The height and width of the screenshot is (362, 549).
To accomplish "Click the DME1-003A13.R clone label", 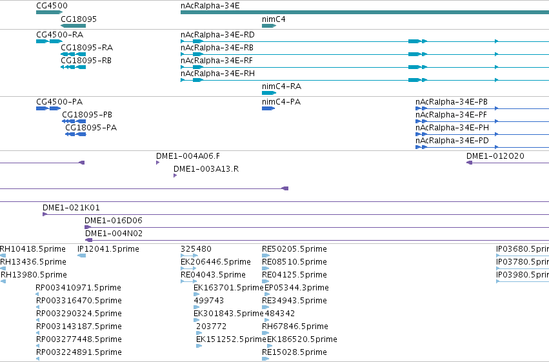I will pos(206,169).
